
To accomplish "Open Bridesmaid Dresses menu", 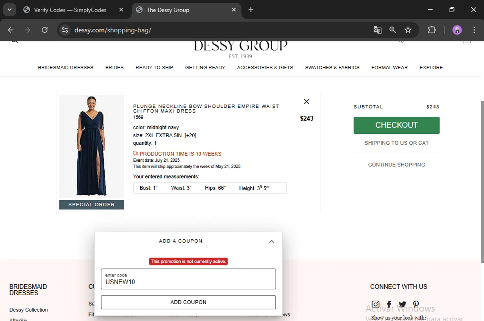I will [x=66, y=67].
